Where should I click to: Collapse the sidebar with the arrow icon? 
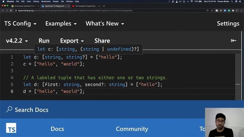(234, 41)
